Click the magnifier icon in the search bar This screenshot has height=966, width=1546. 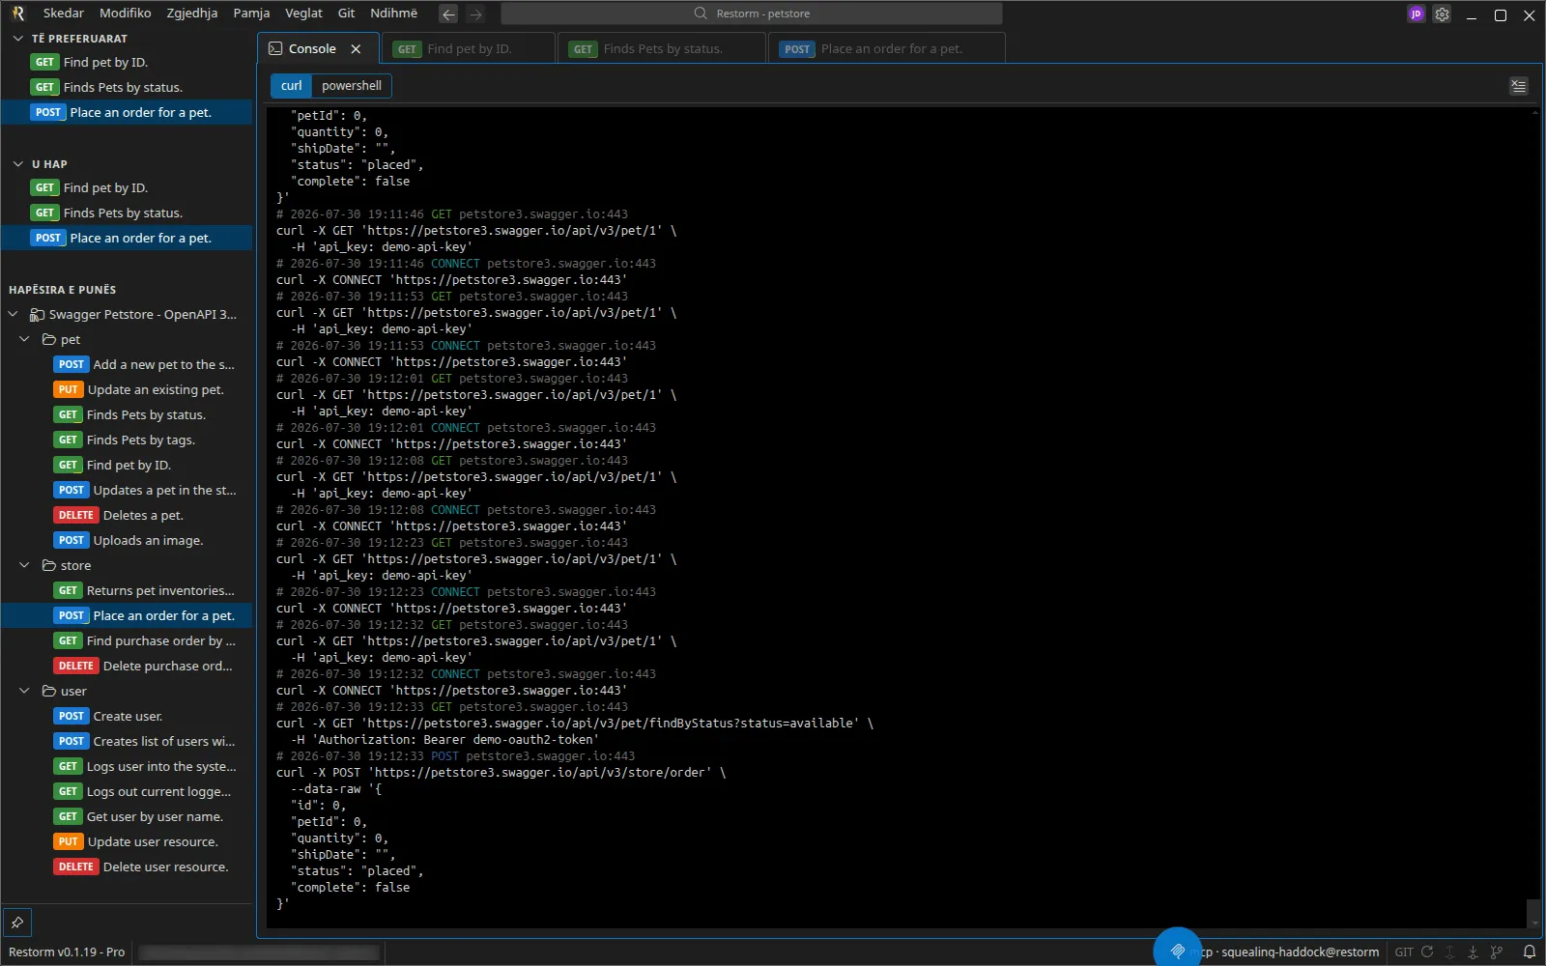pyautogui.click(x=701, y=14)
